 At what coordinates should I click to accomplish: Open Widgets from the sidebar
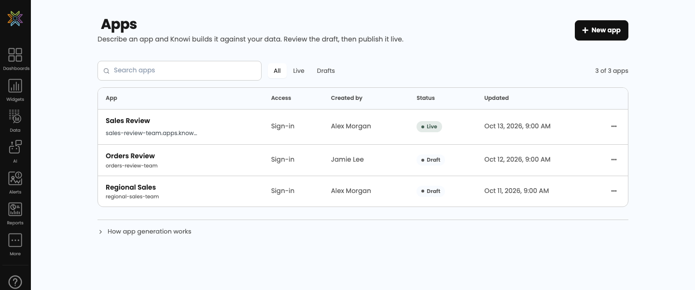click(x=15, y=90)
